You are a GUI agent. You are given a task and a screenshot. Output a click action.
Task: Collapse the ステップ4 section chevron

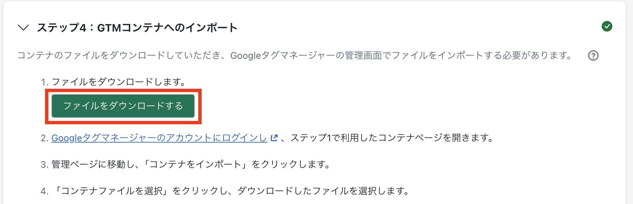pyautogui.click(x=23, y=28)
